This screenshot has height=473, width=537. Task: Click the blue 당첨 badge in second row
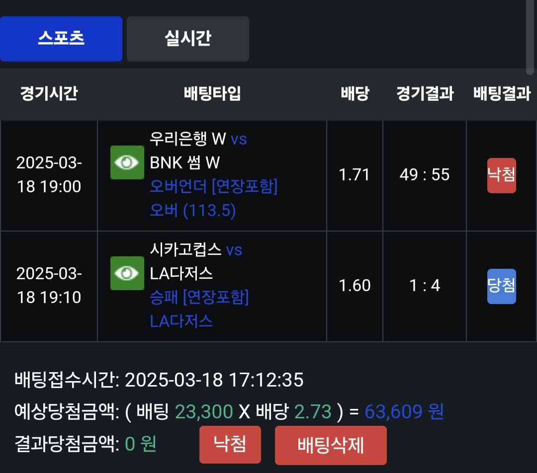(501, 286)
